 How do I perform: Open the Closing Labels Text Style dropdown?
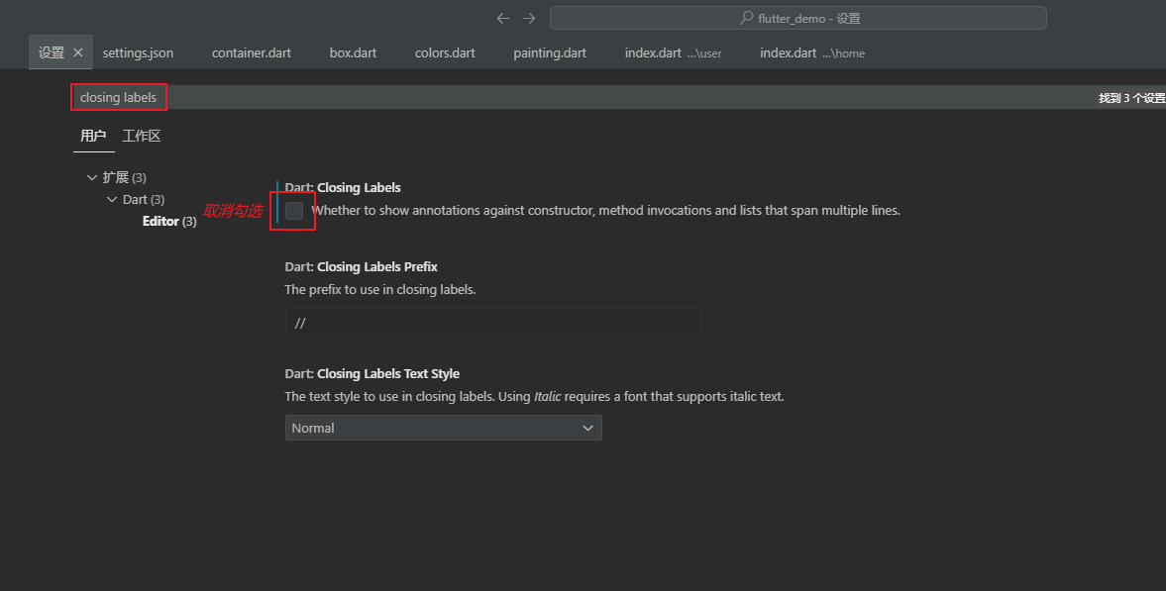443,428
